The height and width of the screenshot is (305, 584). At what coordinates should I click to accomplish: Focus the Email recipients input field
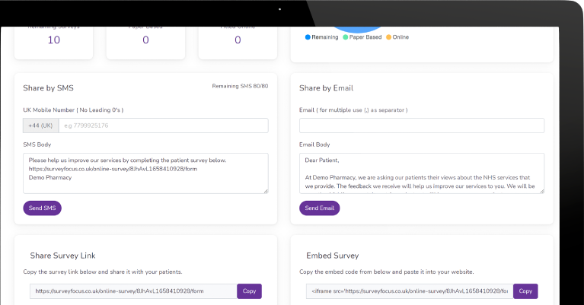click(x=422, y=125)
